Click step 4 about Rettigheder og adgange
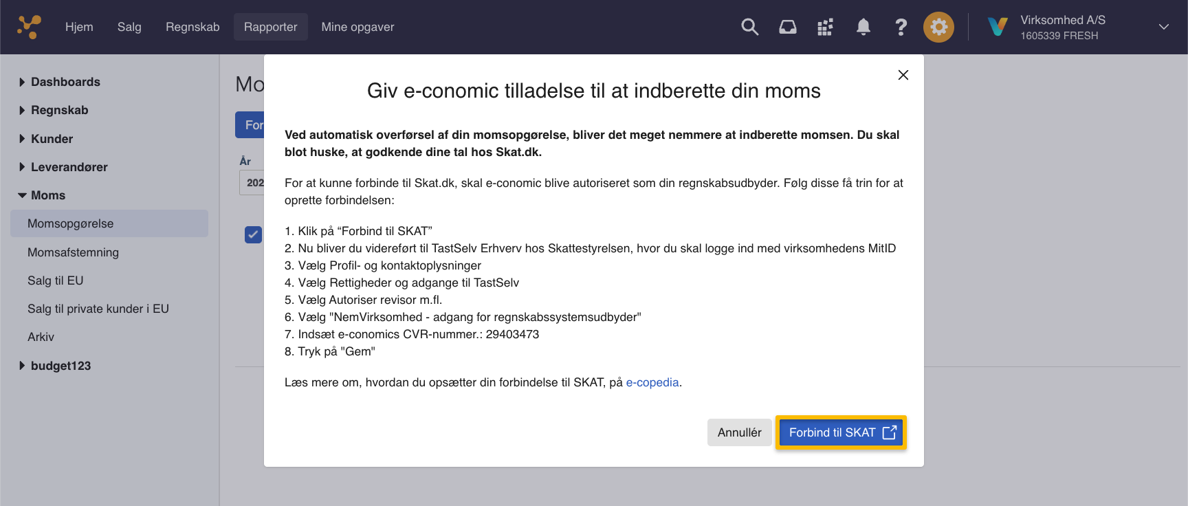 point(402,283)
